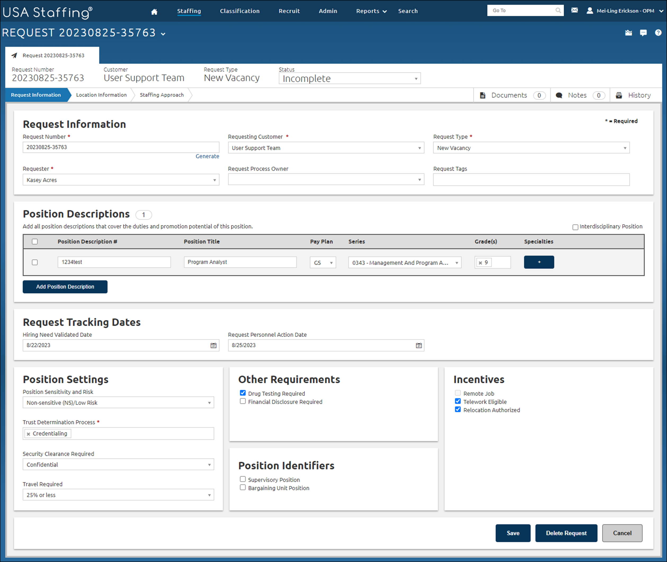Image resolution: width=667 pixels, height=562 pixels.
Task: Open Requesting Customer dropdown
Action: point(326,148)
